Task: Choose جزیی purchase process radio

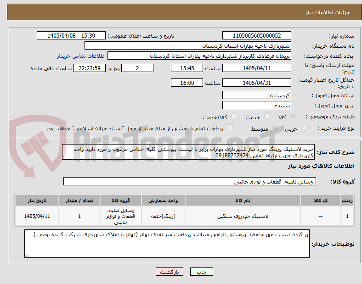Action: pyautogui.click(x=305, y=128)
